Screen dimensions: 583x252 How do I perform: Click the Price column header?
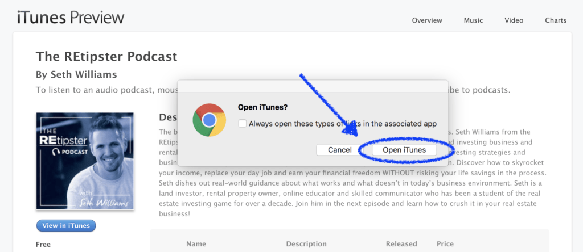445,244
